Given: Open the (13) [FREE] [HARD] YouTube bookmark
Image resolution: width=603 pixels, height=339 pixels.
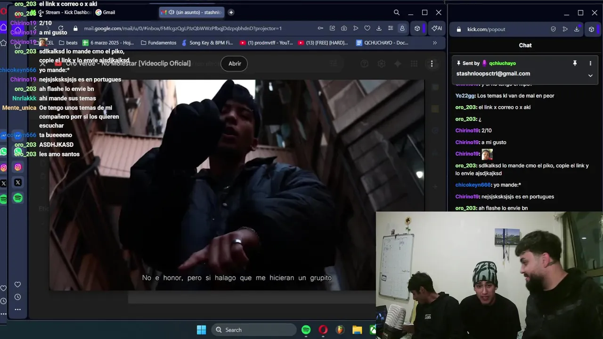Looking at the screenshot, I should click(323, 43).
